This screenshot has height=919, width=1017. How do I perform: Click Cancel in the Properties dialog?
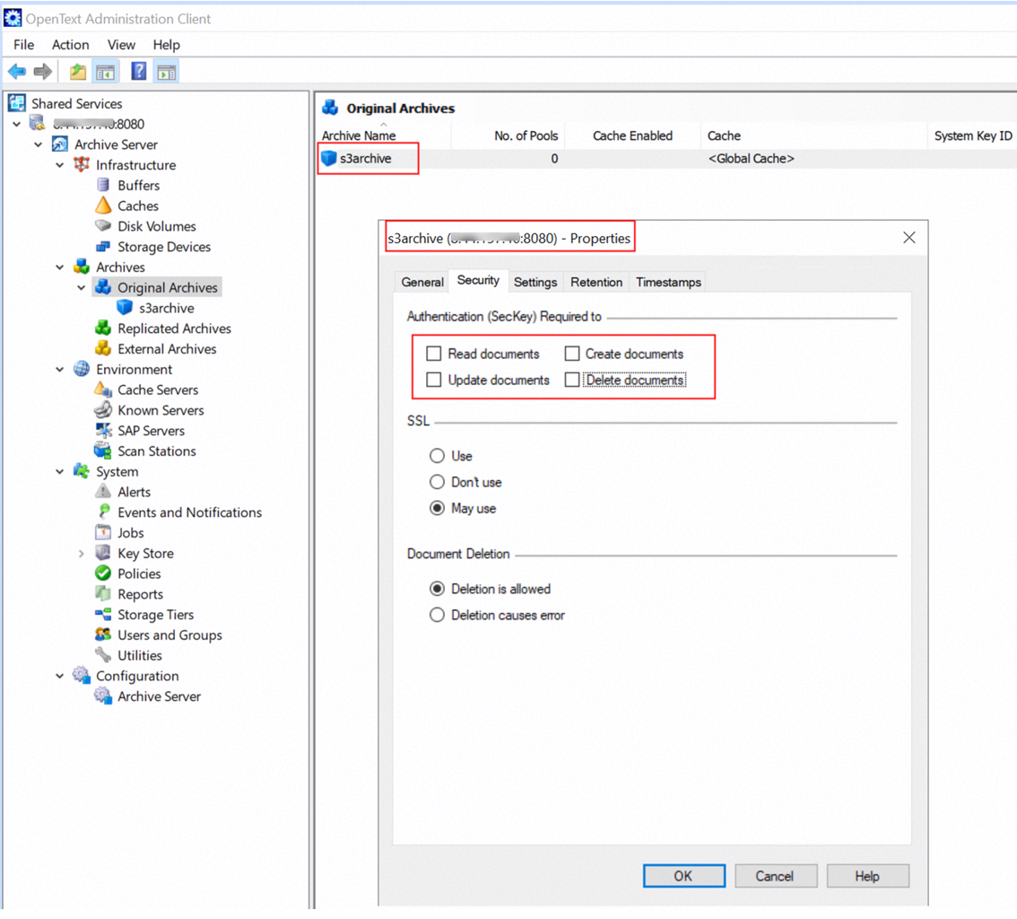775,876
